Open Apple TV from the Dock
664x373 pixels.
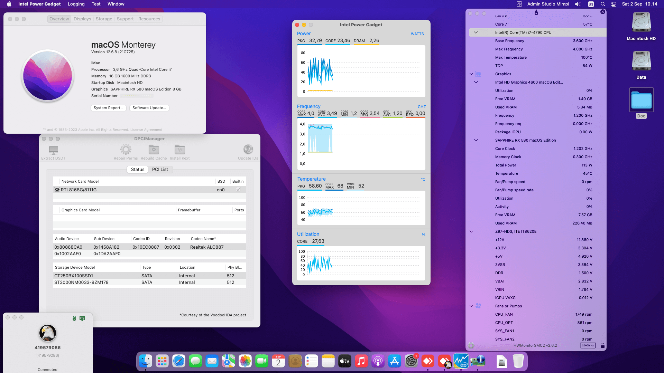point(345,361)
